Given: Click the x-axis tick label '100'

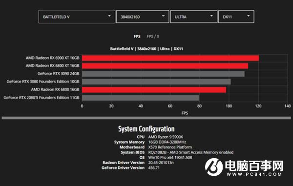Looking at the screenshot, I should pos(229,106).
